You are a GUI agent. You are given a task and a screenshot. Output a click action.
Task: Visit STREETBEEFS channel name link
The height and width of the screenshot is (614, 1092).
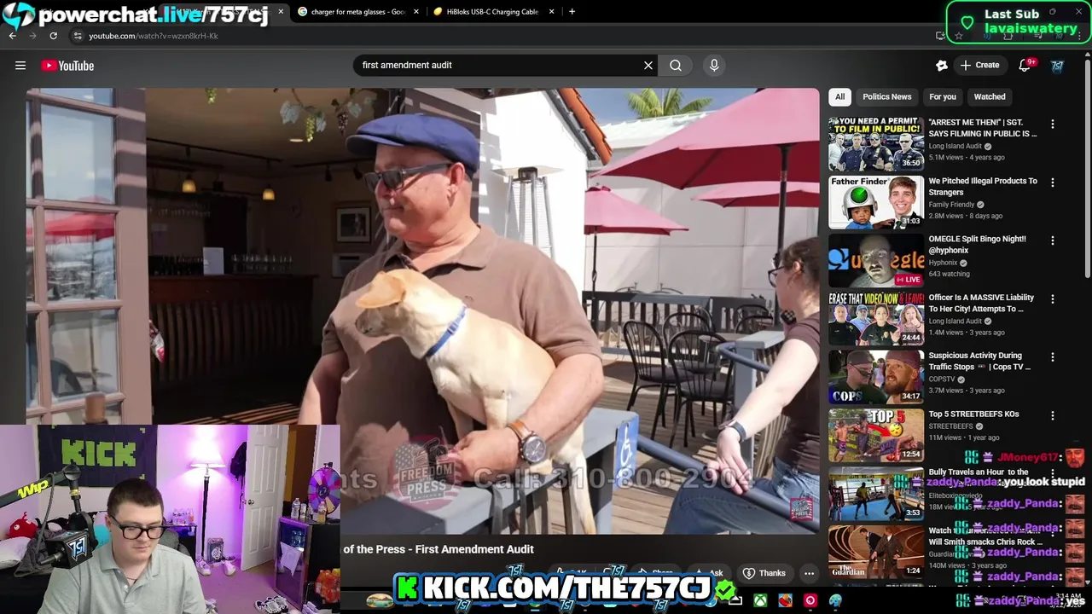pyautogui.click(x=950, y=426)
